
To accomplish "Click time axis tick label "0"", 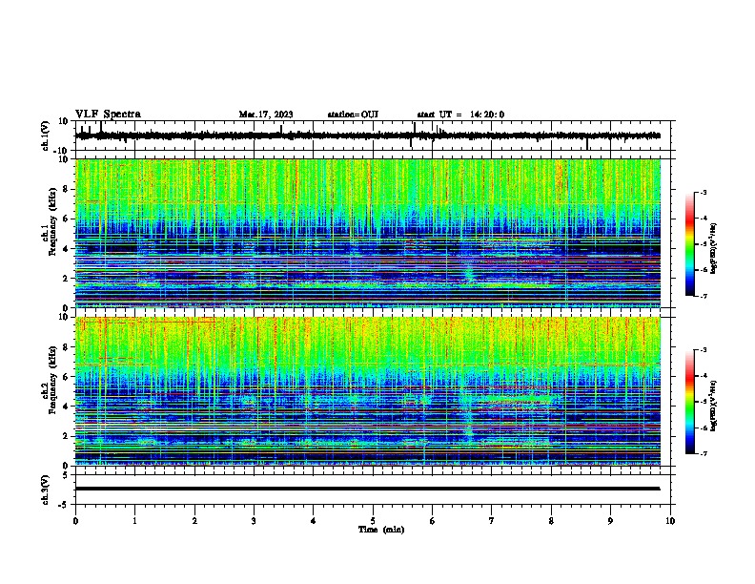I will tap(75, 521).
